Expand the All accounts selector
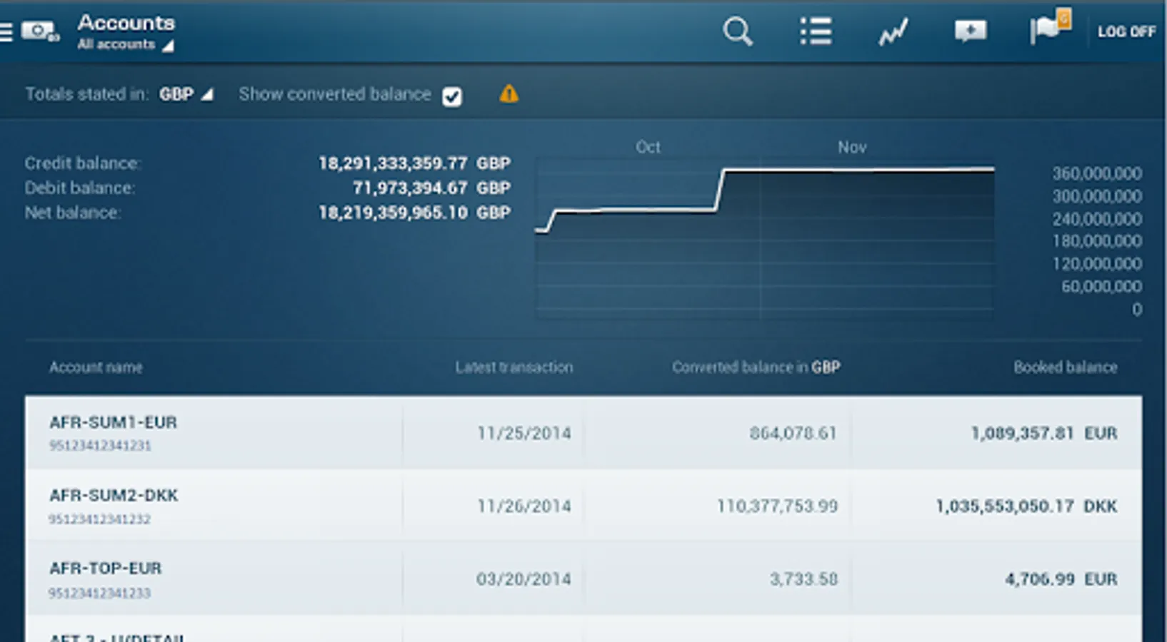 pos(125,44)
